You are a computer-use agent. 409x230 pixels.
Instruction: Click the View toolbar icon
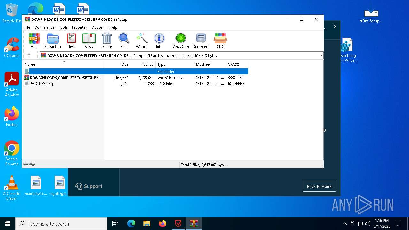click(x=89, y=41)
